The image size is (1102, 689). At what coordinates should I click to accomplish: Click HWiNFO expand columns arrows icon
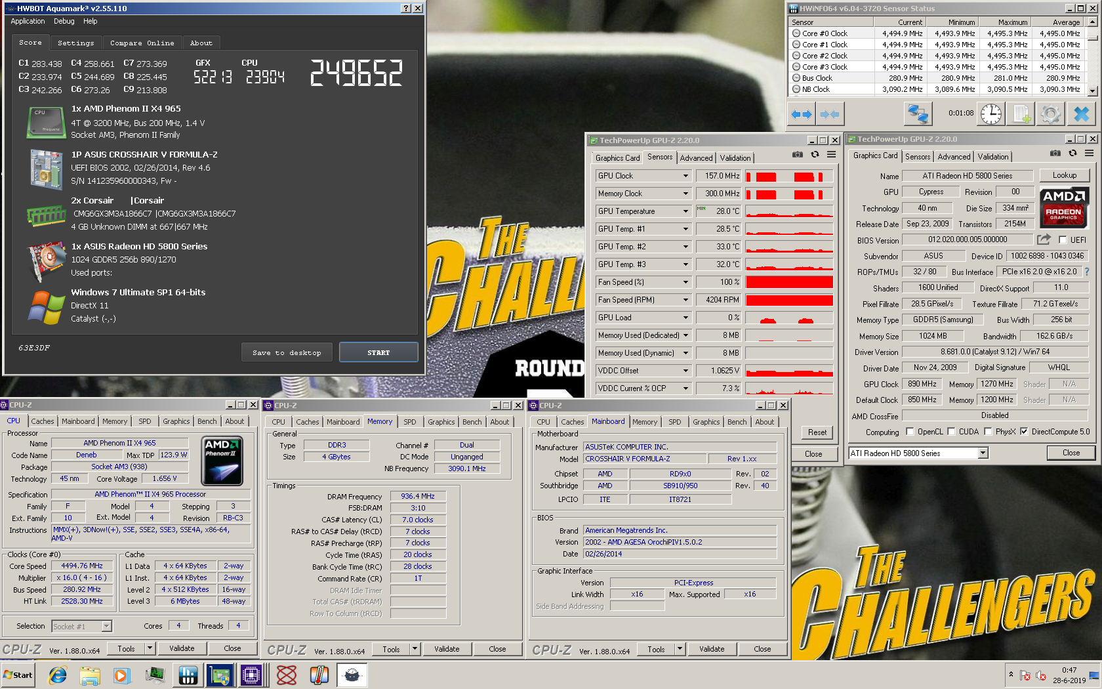(801, 114)
